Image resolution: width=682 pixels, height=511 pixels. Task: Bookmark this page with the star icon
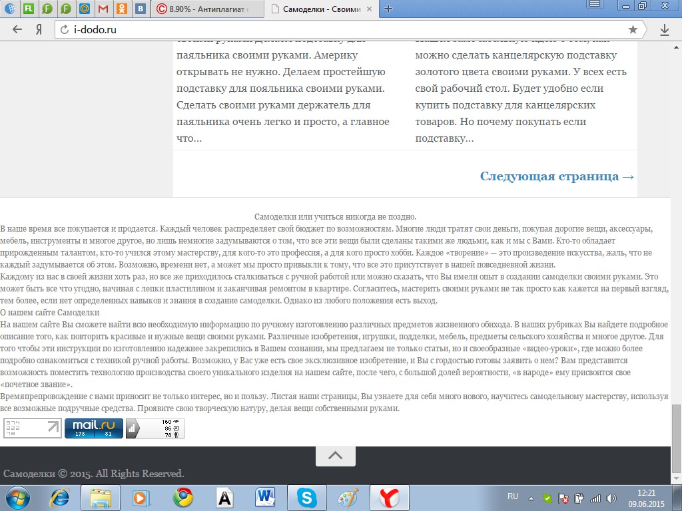coord(633,29)
